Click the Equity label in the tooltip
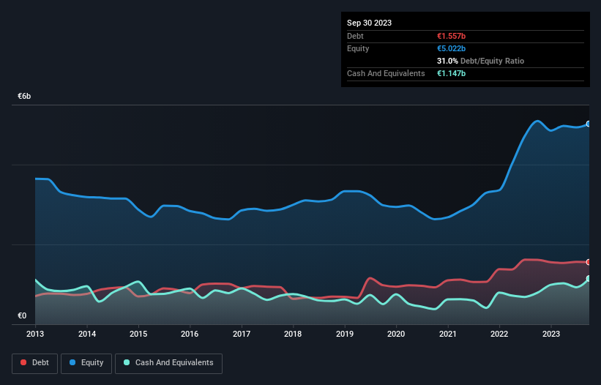 pos(358,48)
